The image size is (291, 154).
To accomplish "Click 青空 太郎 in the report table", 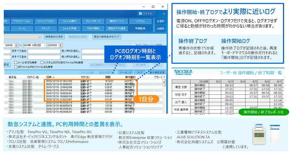I will coord(181,87).
